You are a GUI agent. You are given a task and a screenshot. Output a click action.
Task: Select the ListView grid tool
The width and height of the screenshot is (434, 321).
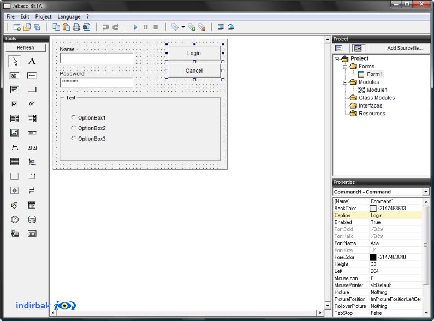click(14, 162)
